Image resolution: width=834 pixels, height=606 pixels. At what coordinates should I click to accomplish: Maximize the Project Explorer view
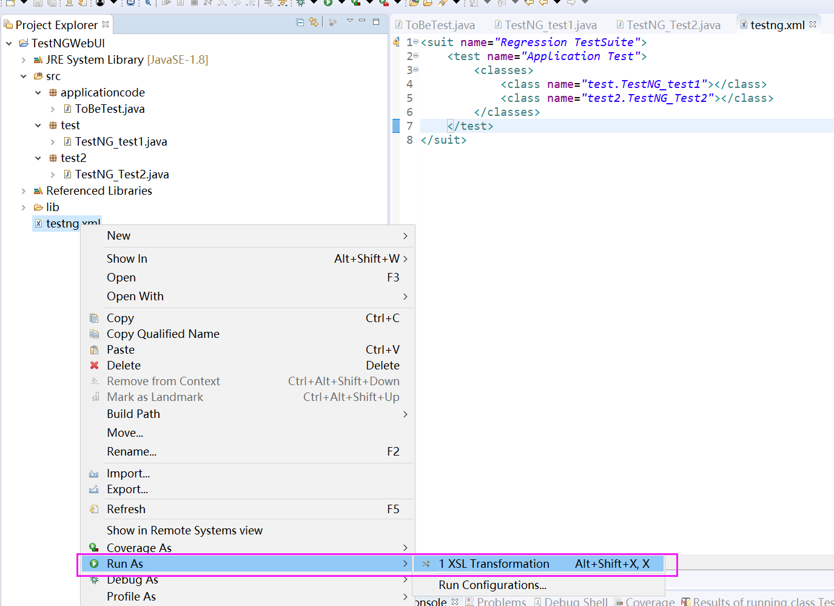[376, 21]
